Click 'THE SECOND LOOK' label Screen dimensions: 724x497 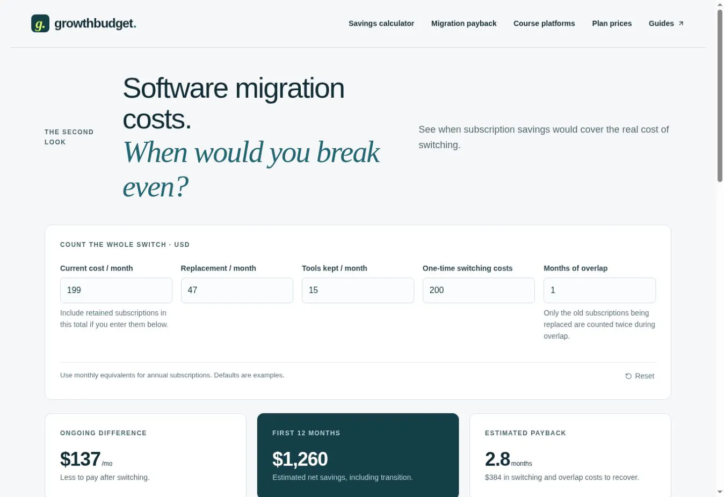pos(69,137)
